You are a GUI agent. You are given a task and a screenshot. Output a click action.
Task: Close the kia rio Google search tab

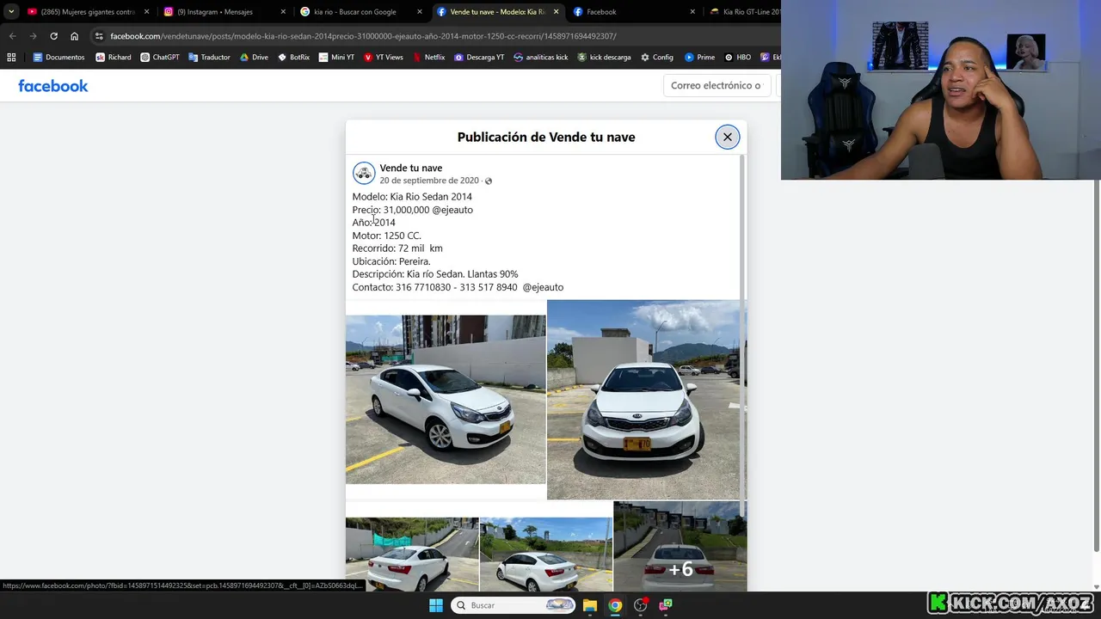[420, 12]
